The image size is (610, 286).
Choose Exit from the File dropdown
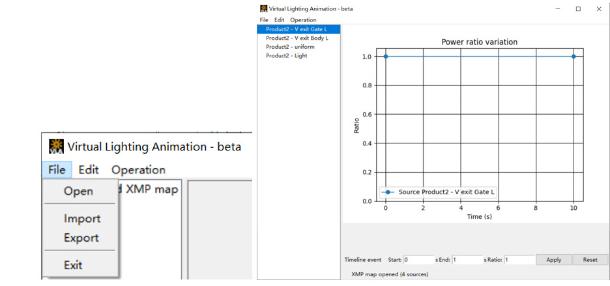pos(73,265)
